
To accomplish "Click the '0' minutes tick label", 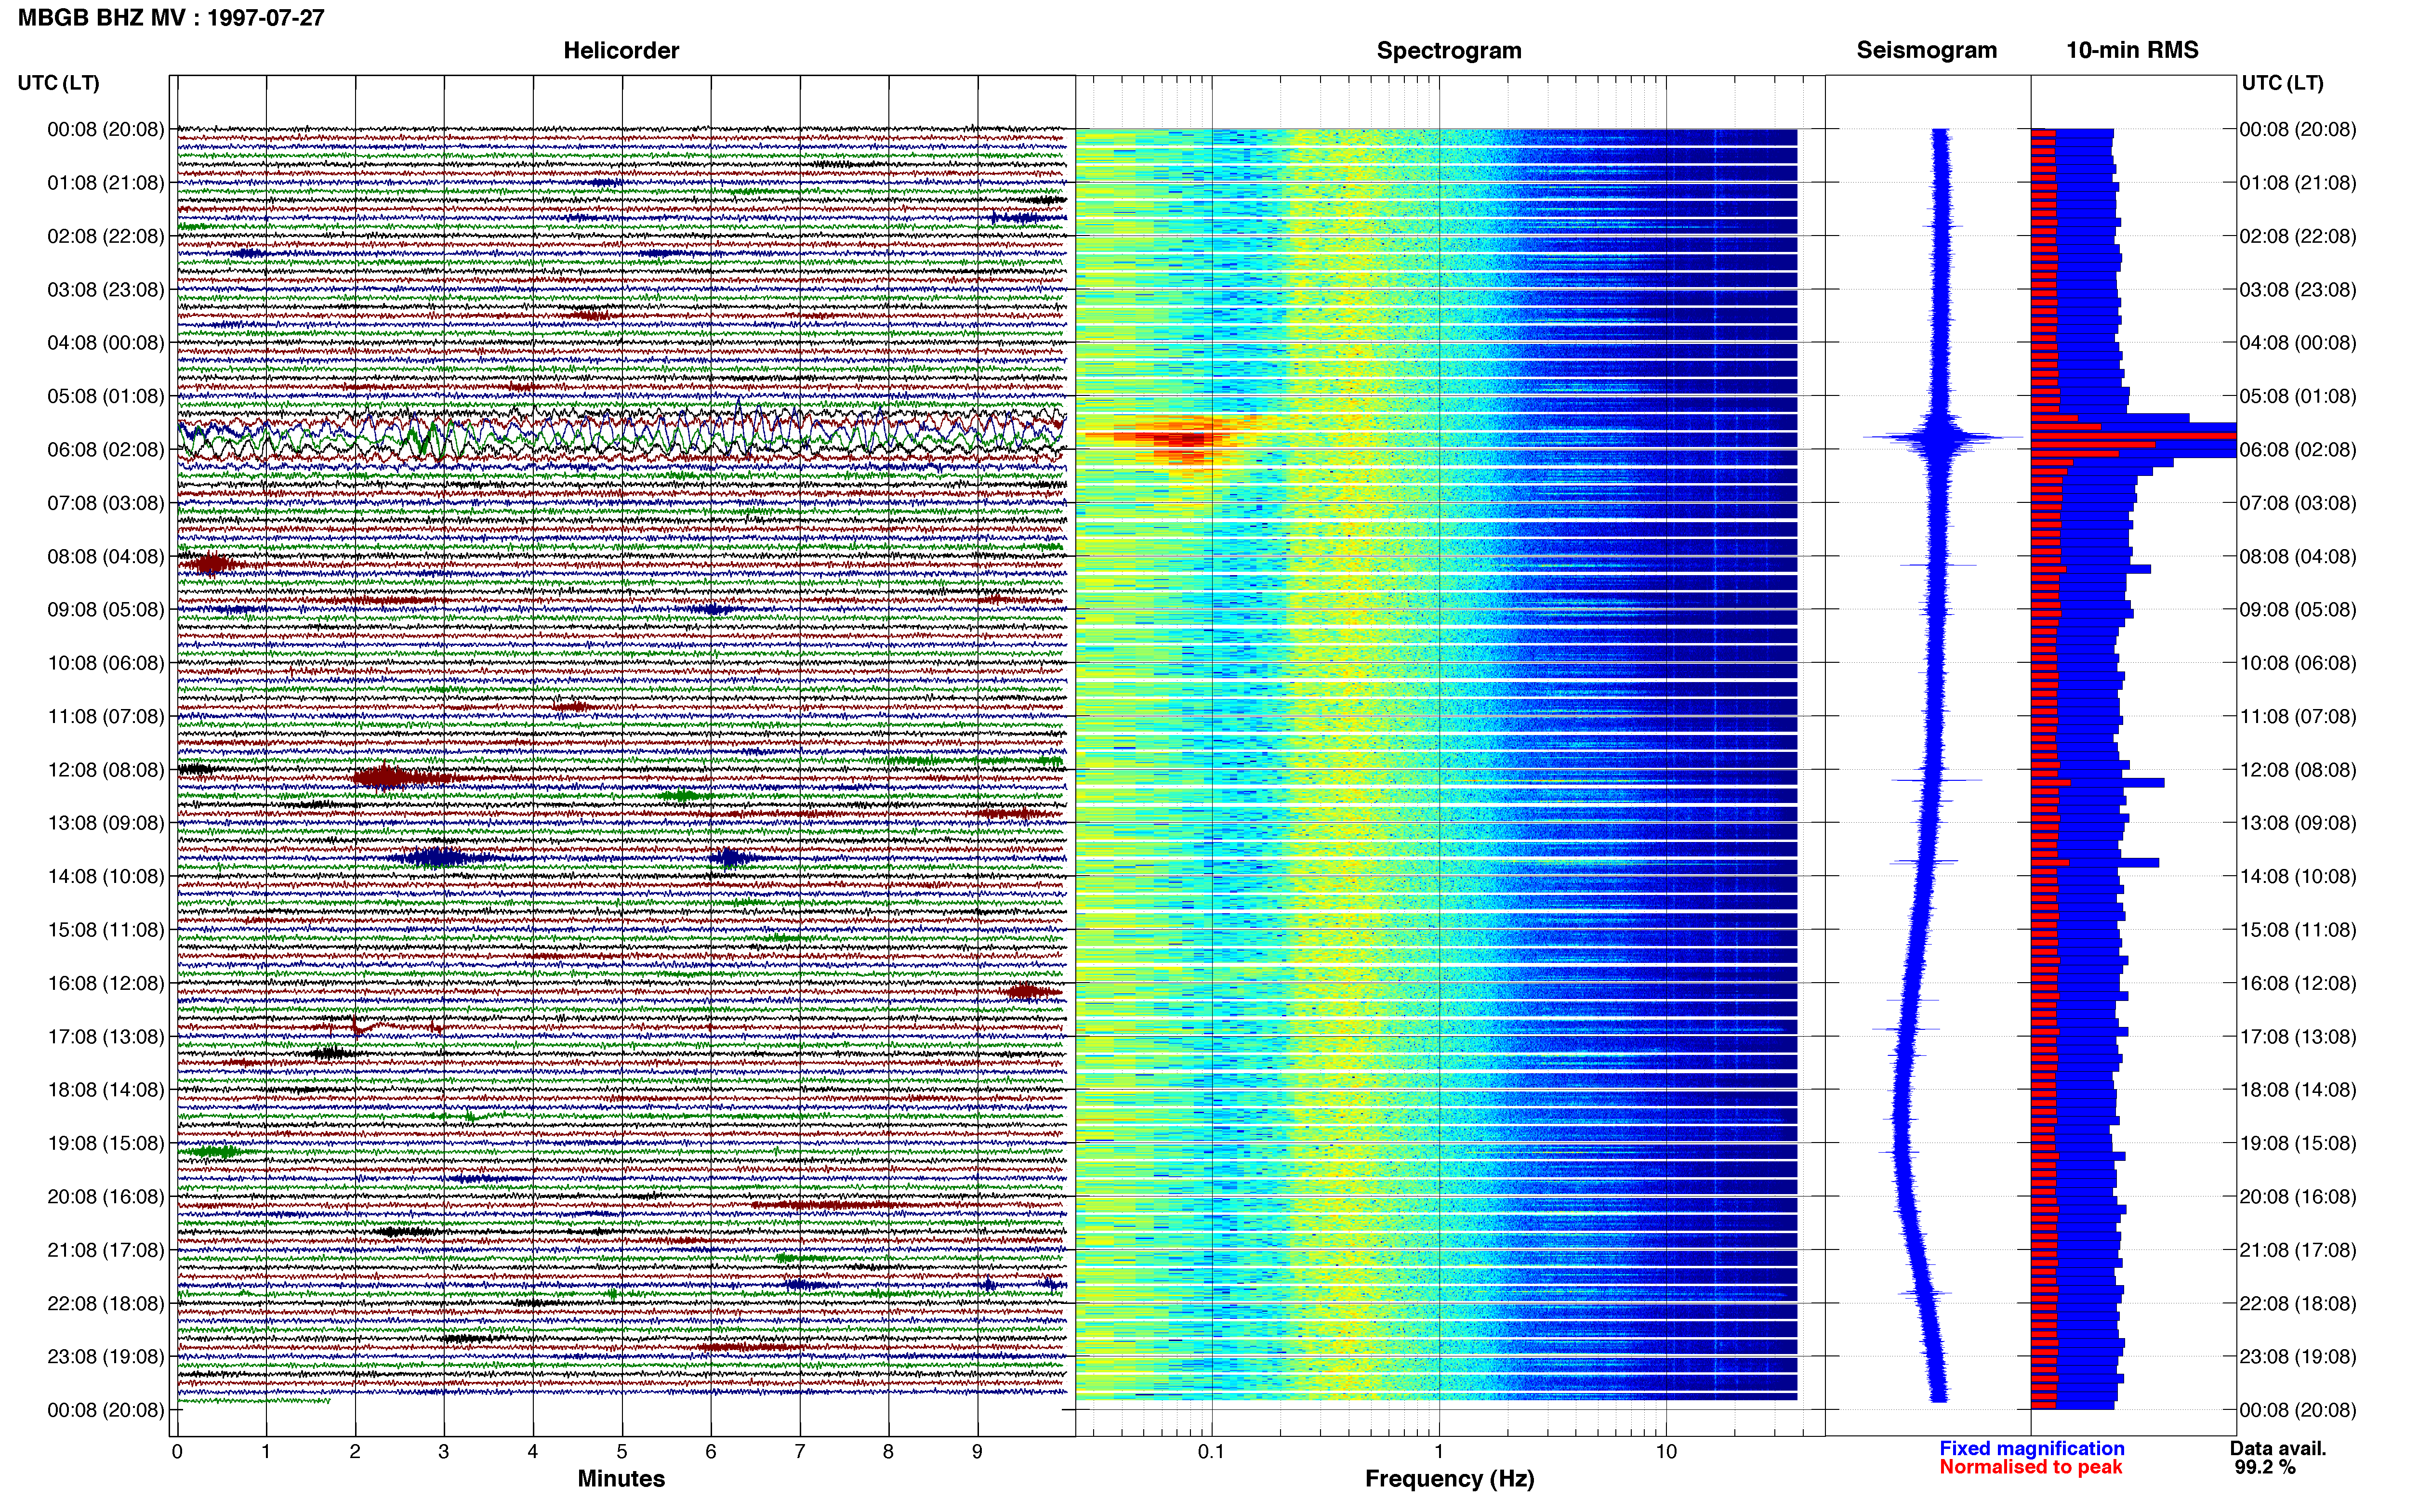I will [177, 1452].
